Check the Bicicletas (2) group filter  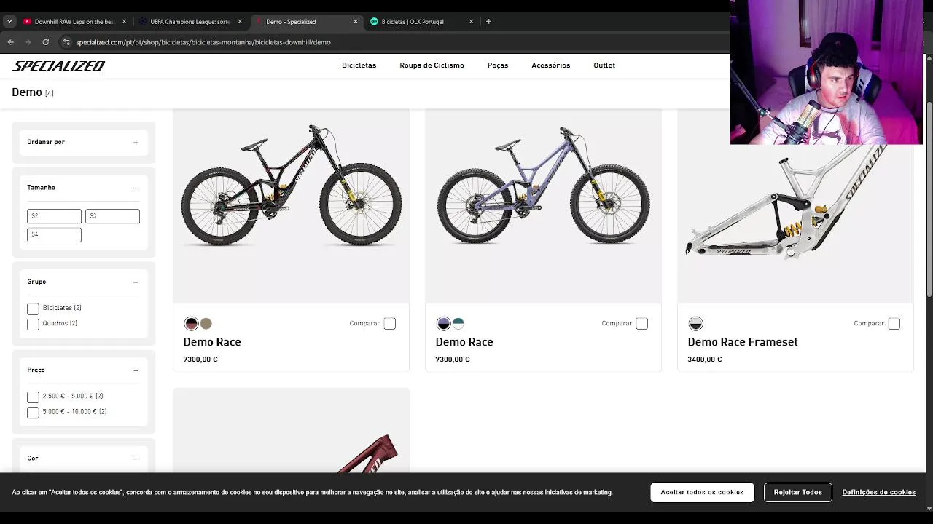(x=33, y=309)
